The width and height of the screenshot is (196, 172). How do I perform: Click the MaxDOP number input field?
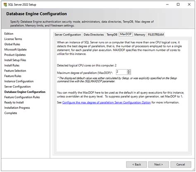pos(122,72)
